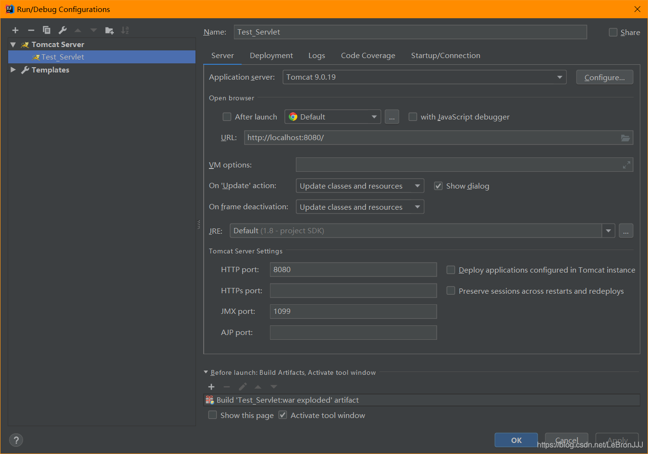Add a before launch task
Viewport: 648px width, 454px height.
click(211, 387)
